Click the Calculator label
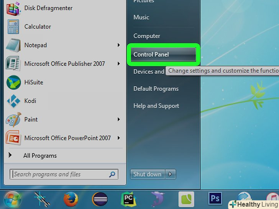 [38, 27]
